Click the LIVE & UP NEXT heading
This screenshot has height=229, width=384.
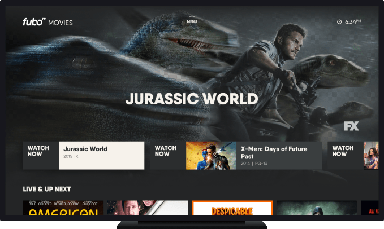tap(47, 189)
